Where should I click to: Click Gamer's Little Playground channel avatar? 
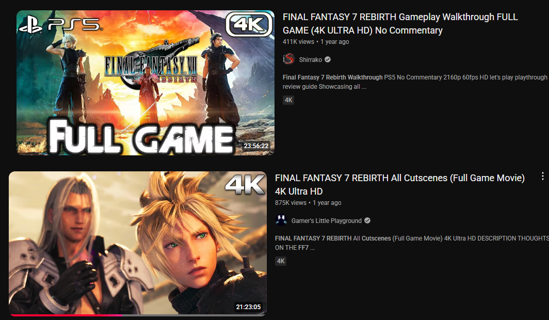pyautogui.click(x=281, y=220)
